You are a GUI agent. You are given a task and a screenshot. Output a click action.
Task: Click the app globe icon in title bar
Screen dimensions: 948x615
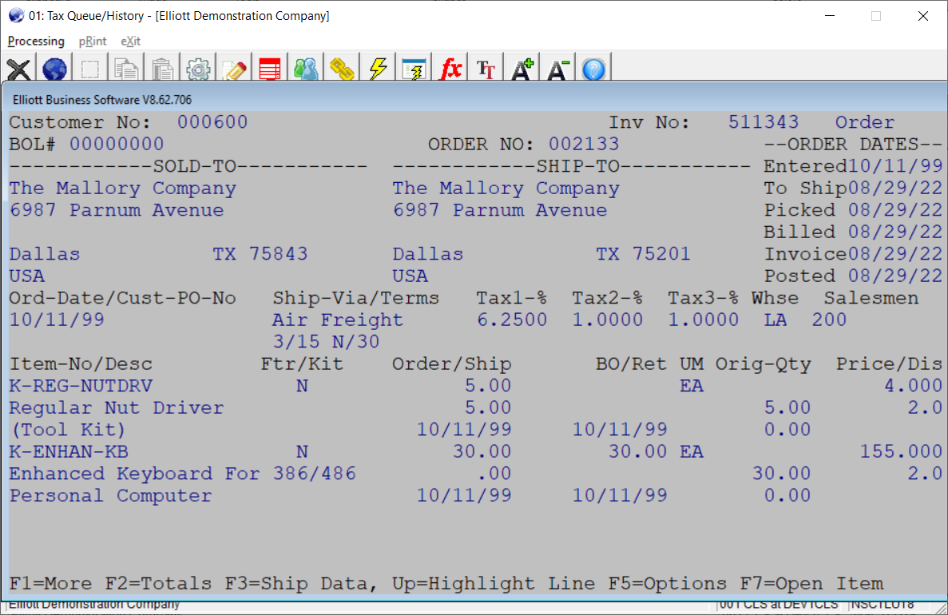[16, 16]
